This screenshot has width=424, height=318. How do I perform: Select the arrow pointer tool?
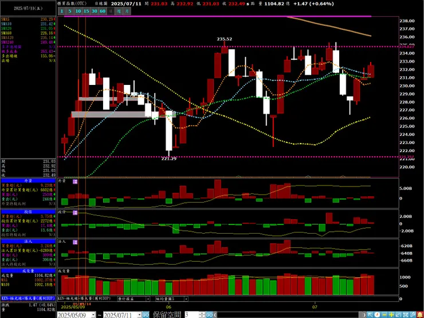coord(370,315)
